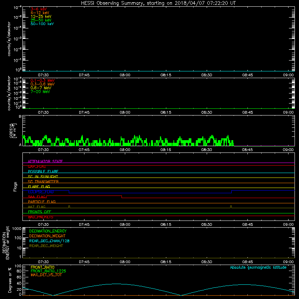Click the vertical Flags axis title

[x=15, y=187]
